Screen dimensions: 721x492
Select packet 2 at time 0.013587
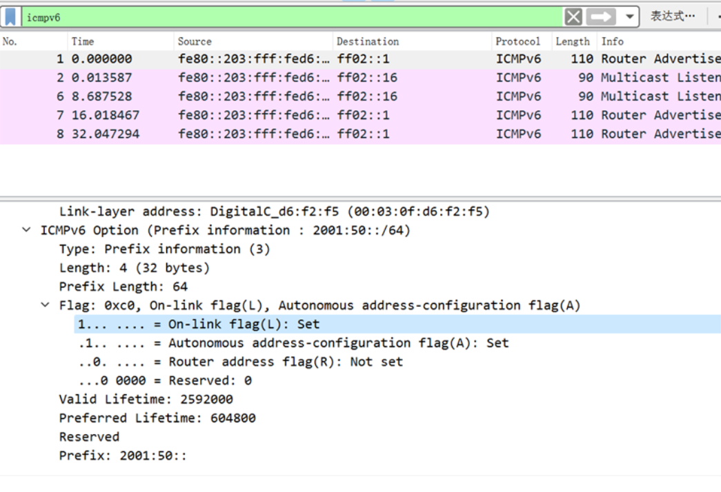click(x=360, y=78)
